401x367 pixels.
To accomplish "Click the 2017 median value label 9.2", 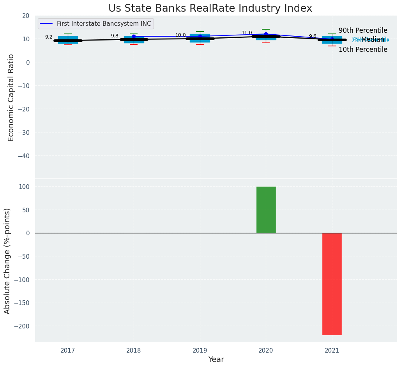I will (x=49, y=37).
